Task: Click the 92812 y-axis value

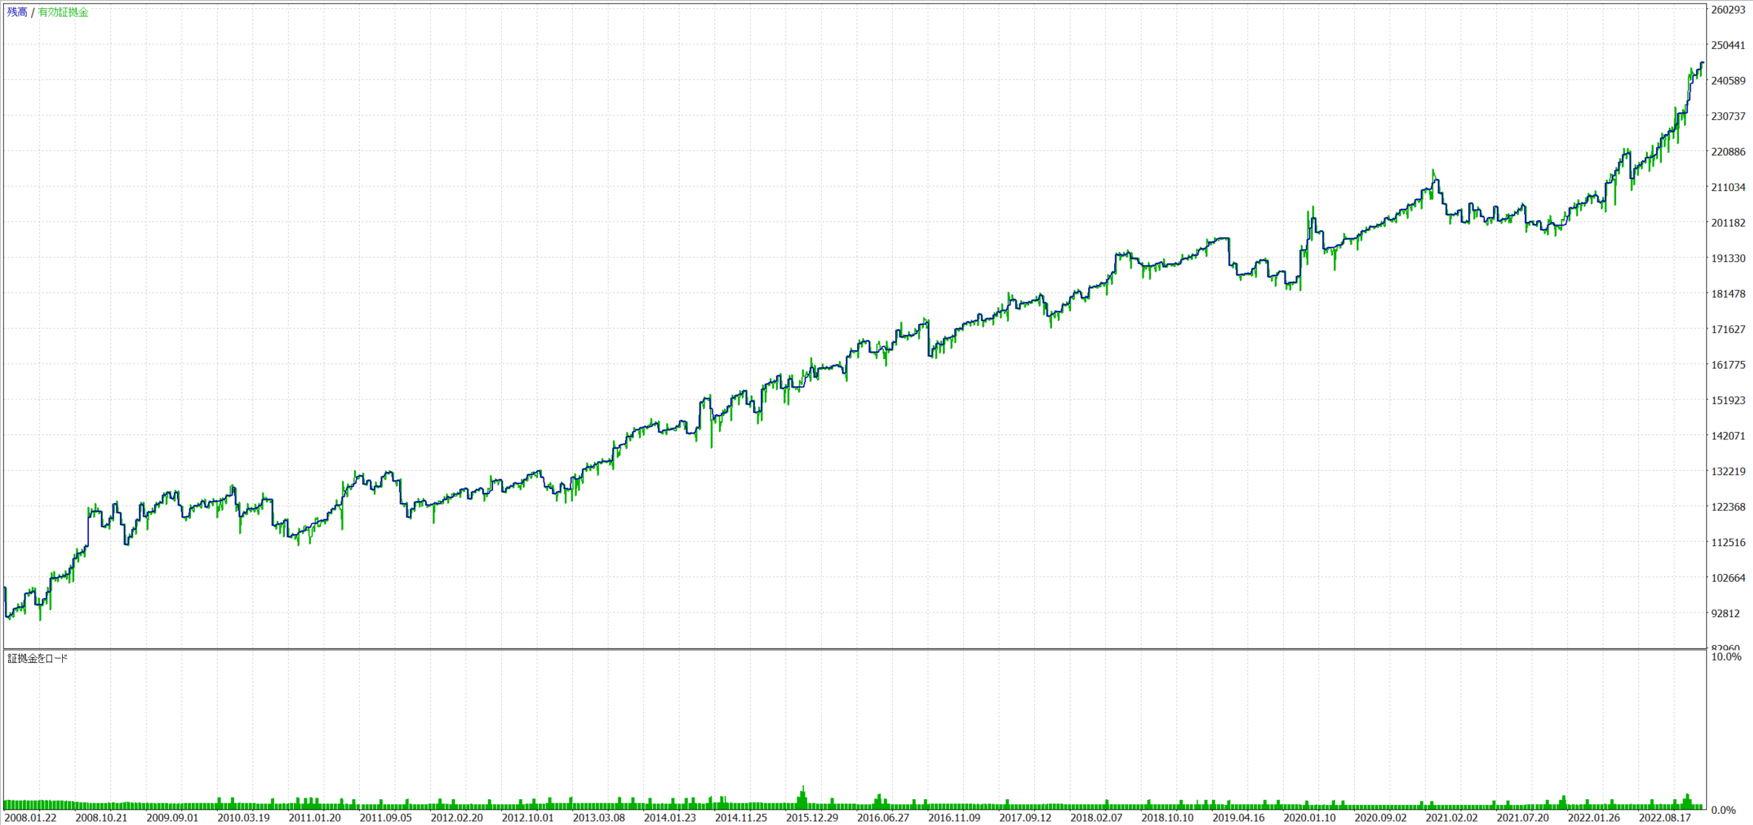Action: coord(1725,613)
